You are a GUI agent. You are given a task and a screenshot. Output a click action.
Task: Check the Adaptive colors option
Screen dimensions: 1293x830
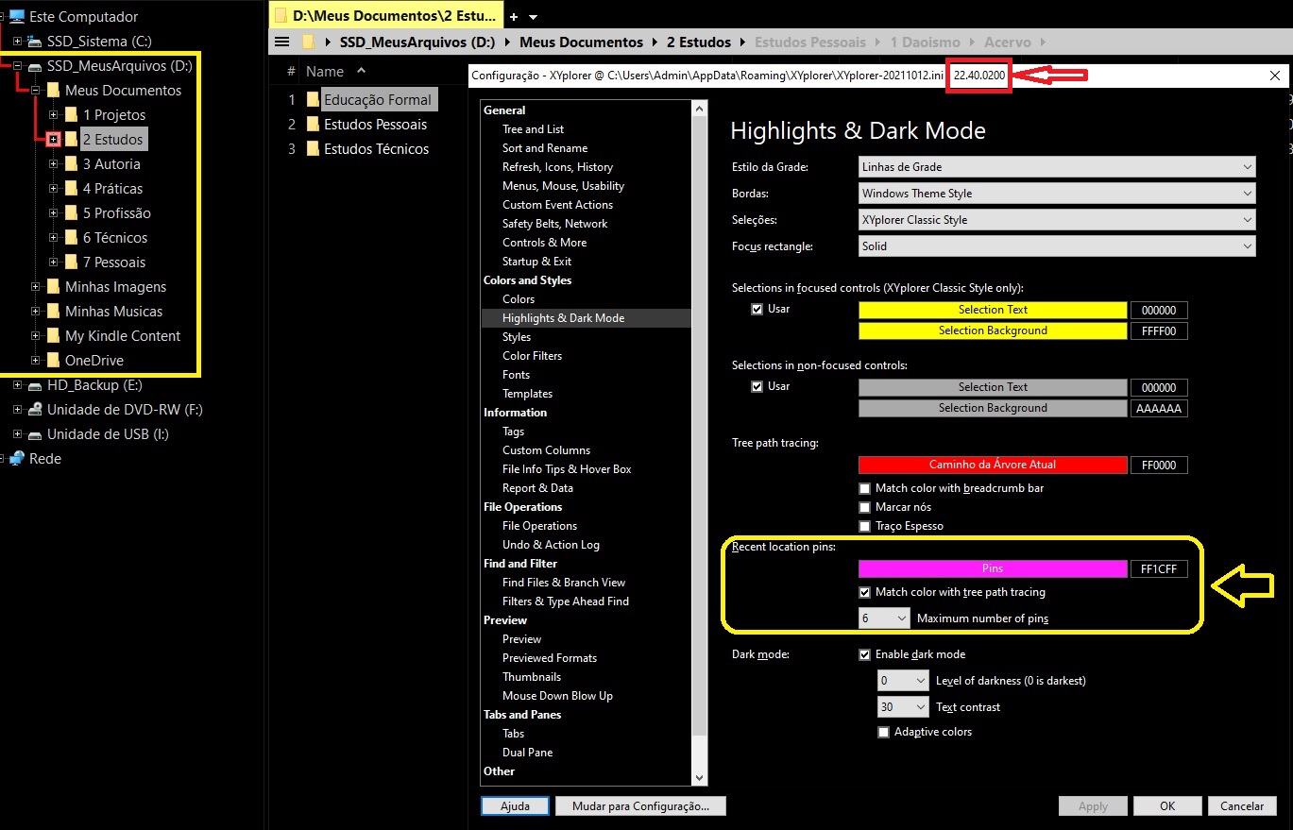(883, 732)
